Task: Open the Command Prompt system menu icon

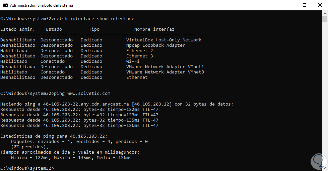Action: [5, 5]
